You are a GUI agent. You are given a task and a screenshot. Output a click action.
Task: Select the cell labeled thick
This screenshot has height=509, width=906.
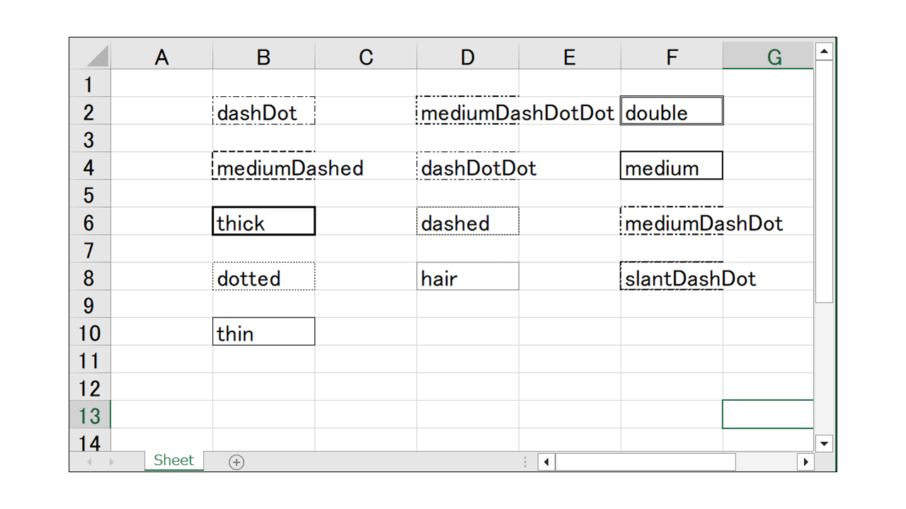(264, 221)
